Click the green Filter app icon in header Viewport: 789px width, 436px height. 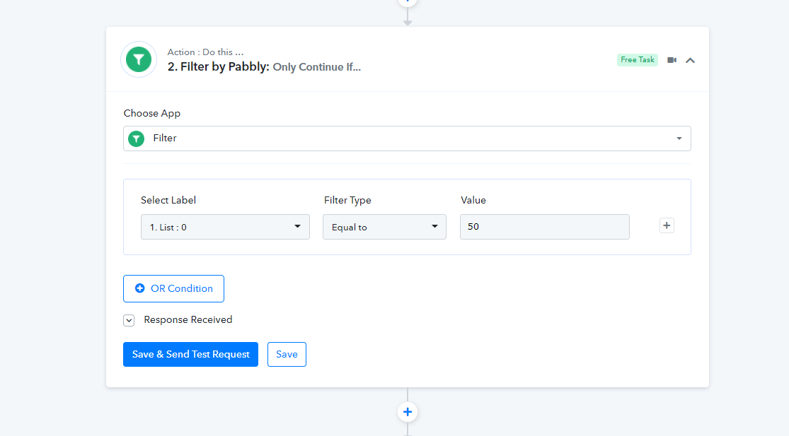click(x=139, y=59)
